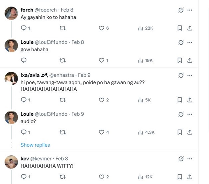Share ixa/avia's tweet

point(189,100)
